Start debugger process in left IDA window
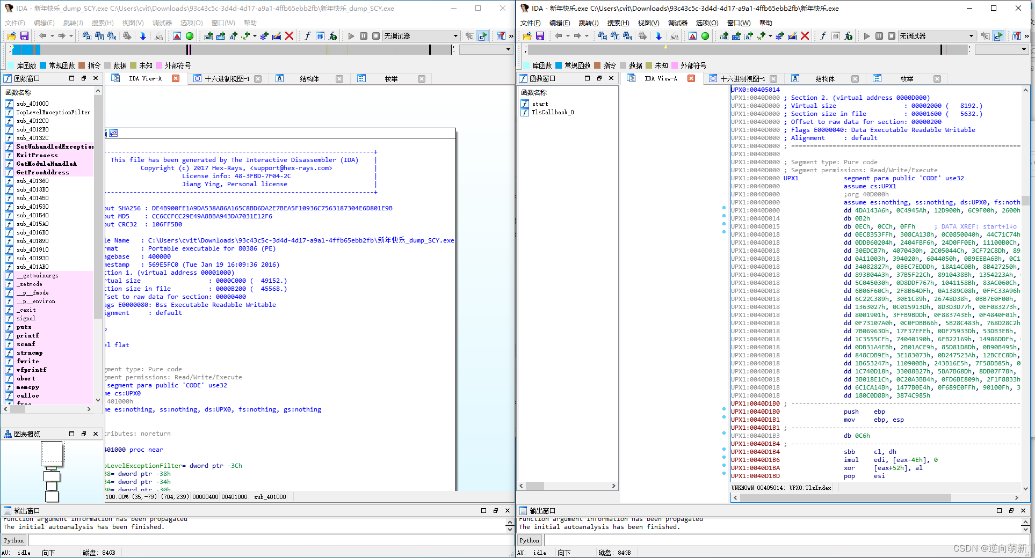The width and height of the screenshot is (1035, 558). (x=351, y=36)
